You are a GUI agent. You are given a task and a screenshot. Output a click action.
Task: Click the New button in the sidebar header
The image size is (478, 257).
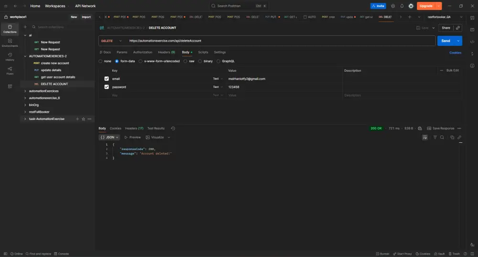pos(74,17)
